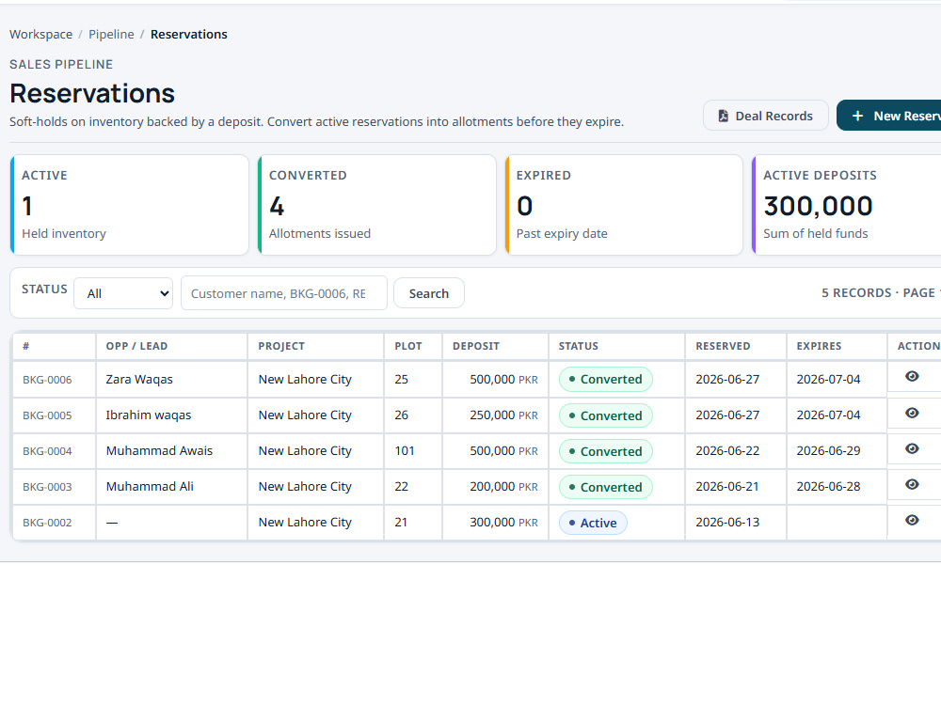This screenshot has width=941, height=705.
Task: Click Converted badge in BKG-0003 row
Action: point(605,487)
